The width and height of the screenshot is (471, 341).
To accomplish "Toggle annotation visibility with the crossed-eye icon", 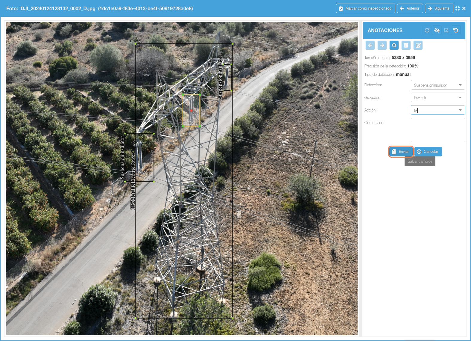I will (x=437, y=30).
